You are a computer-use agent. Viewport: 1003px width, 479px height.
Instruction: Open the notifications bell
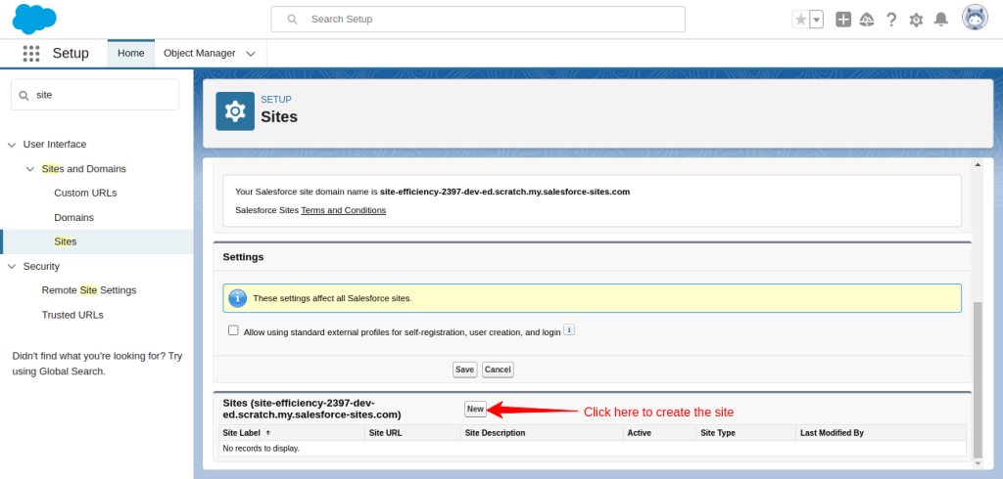pyautogui.click(x=941, y=20)
